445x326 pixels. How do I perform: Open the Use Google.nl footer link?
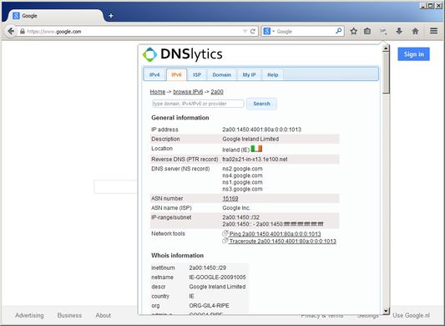click(x=411, y=315)
